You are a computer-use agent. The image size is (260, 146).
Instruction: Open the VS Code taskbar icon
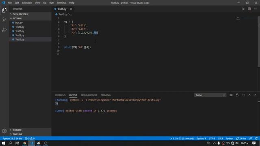tap(32, 143)
